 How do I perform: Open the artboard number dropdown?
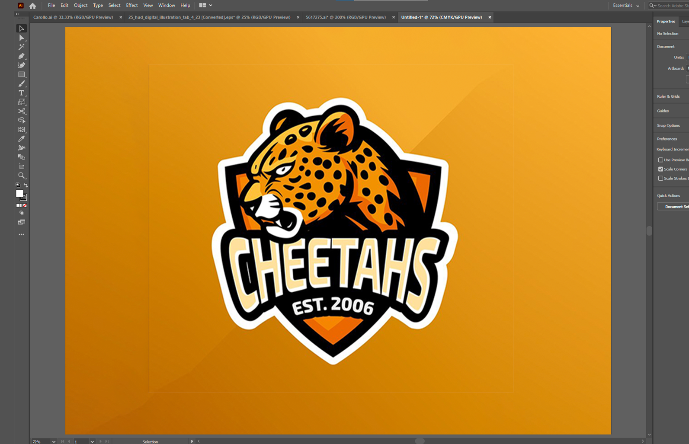92,441
